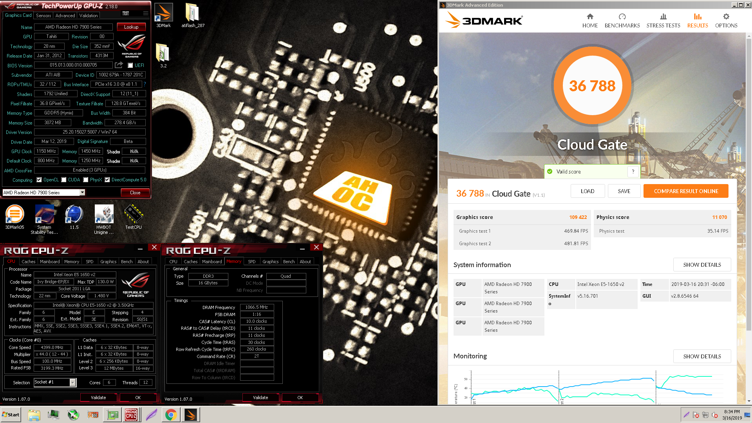Click the Core Speed 4399.0 MHz field
The width and height of the screenshot is (752, 423).
(x=52, y=347)
